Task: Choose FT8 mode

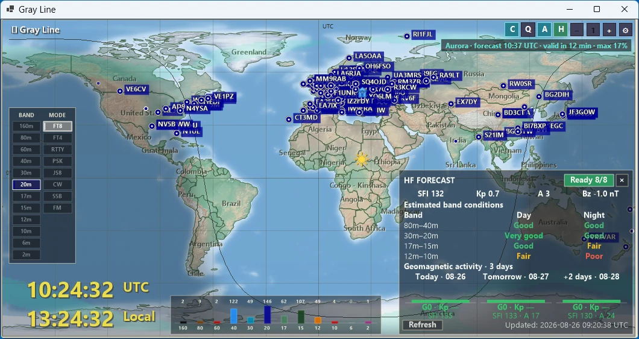Action: (x=57, y=126)
